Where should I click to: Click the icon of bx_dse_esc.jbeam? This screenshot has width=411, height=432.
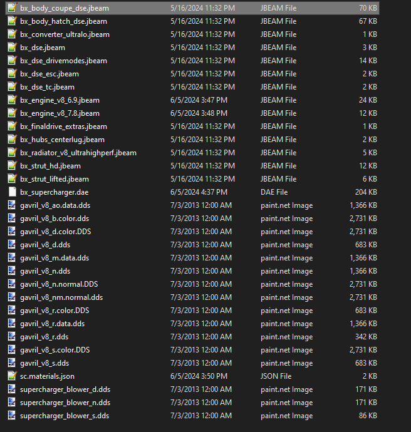[12, 73]
